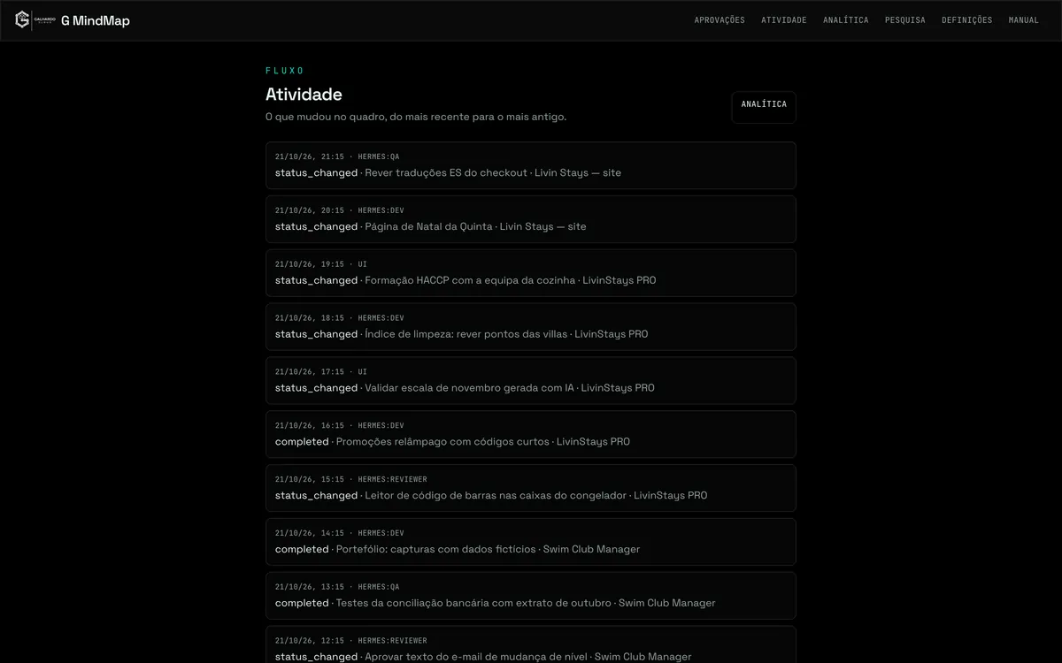Screen dimensions: 1062x663
Task: Click the 18:15 HERMES:DEV timestamp
Action: [x=340, y=318]
